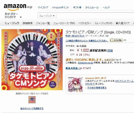Open the 詳細 shipping details link

(110, 50)
